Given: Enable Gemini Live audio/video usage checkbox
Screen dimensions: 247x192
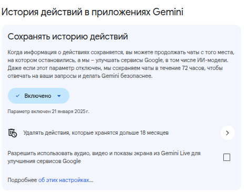Looking at the screenshot, I should point(227,157).
